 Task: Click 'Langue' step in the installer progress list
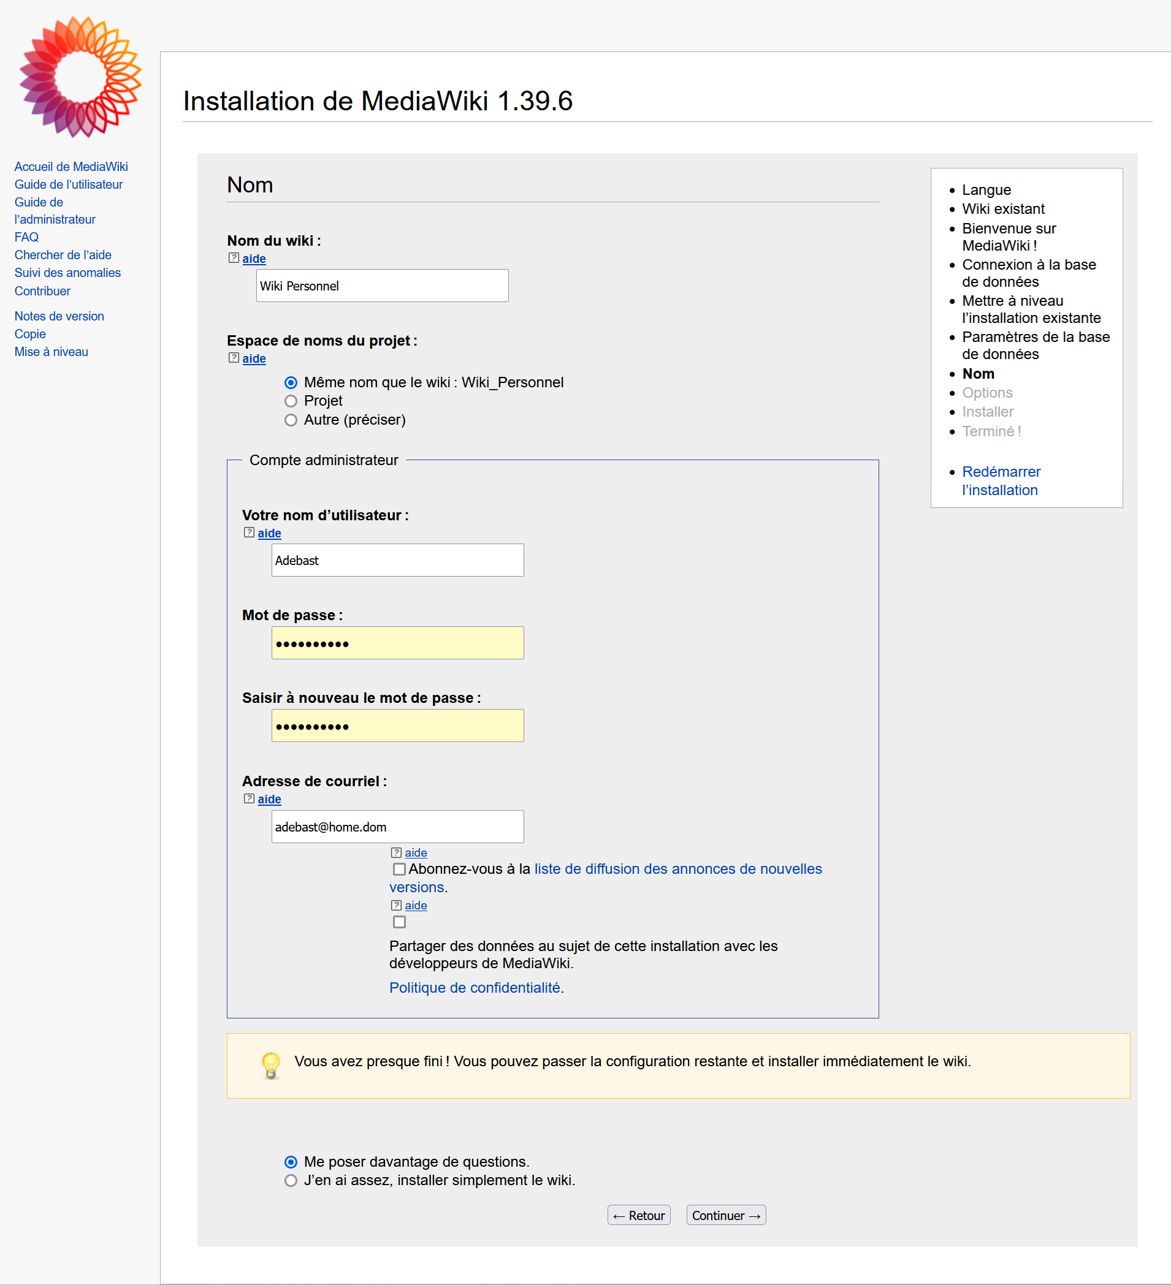tap(986, 190)
